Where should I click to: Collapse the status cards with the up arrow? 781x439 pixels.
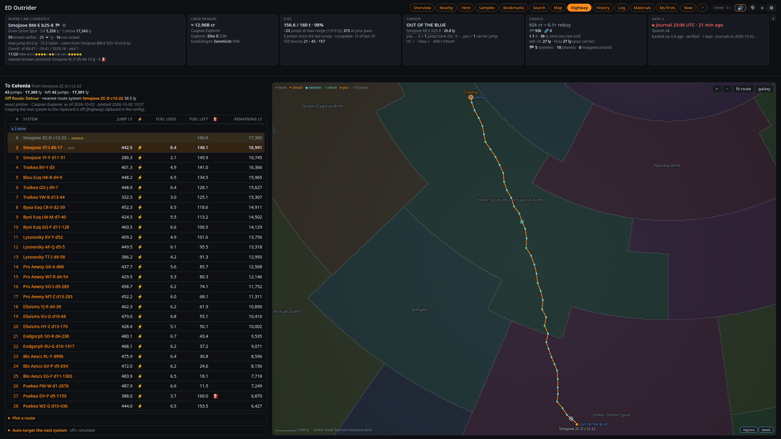tap(773, 19)
